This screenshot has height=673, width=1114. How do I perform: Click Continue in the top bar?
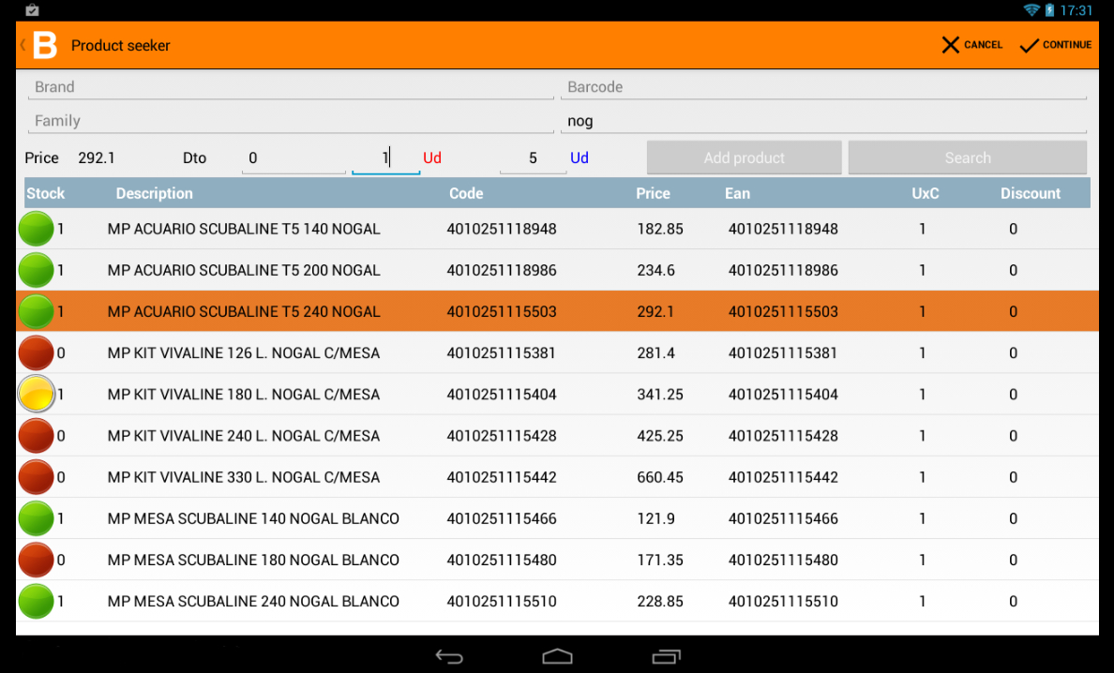pos(1056,45)
